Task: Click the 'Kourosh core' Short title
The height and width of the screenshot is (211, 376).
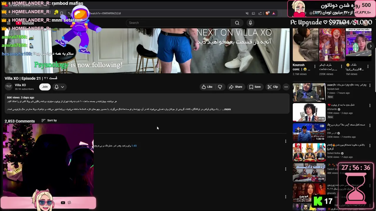Action: pyautogui.click(x=301, y=67)
